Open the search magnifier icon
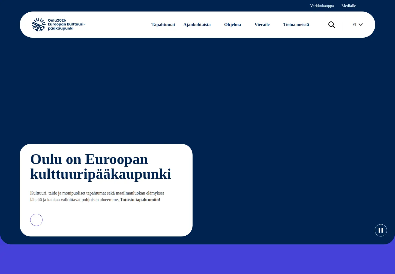The image size is (395, 274). click(x=332, y=25)
